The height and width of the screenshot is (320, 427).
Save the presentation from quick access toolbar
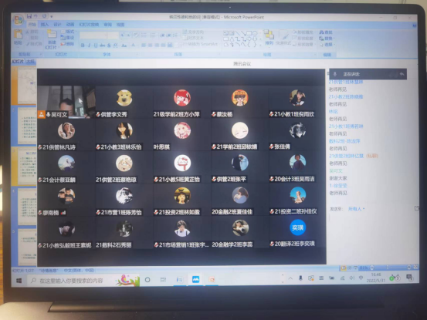tap(29, 16)
